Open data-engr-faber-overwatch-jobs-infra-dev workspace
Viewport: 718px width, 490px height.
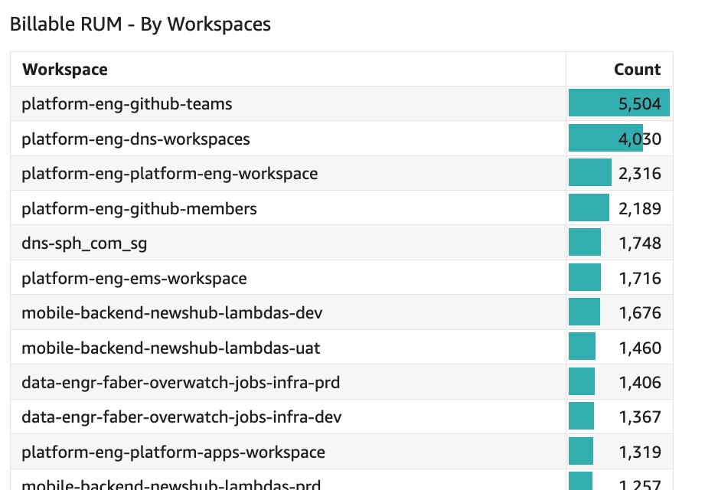181,417
